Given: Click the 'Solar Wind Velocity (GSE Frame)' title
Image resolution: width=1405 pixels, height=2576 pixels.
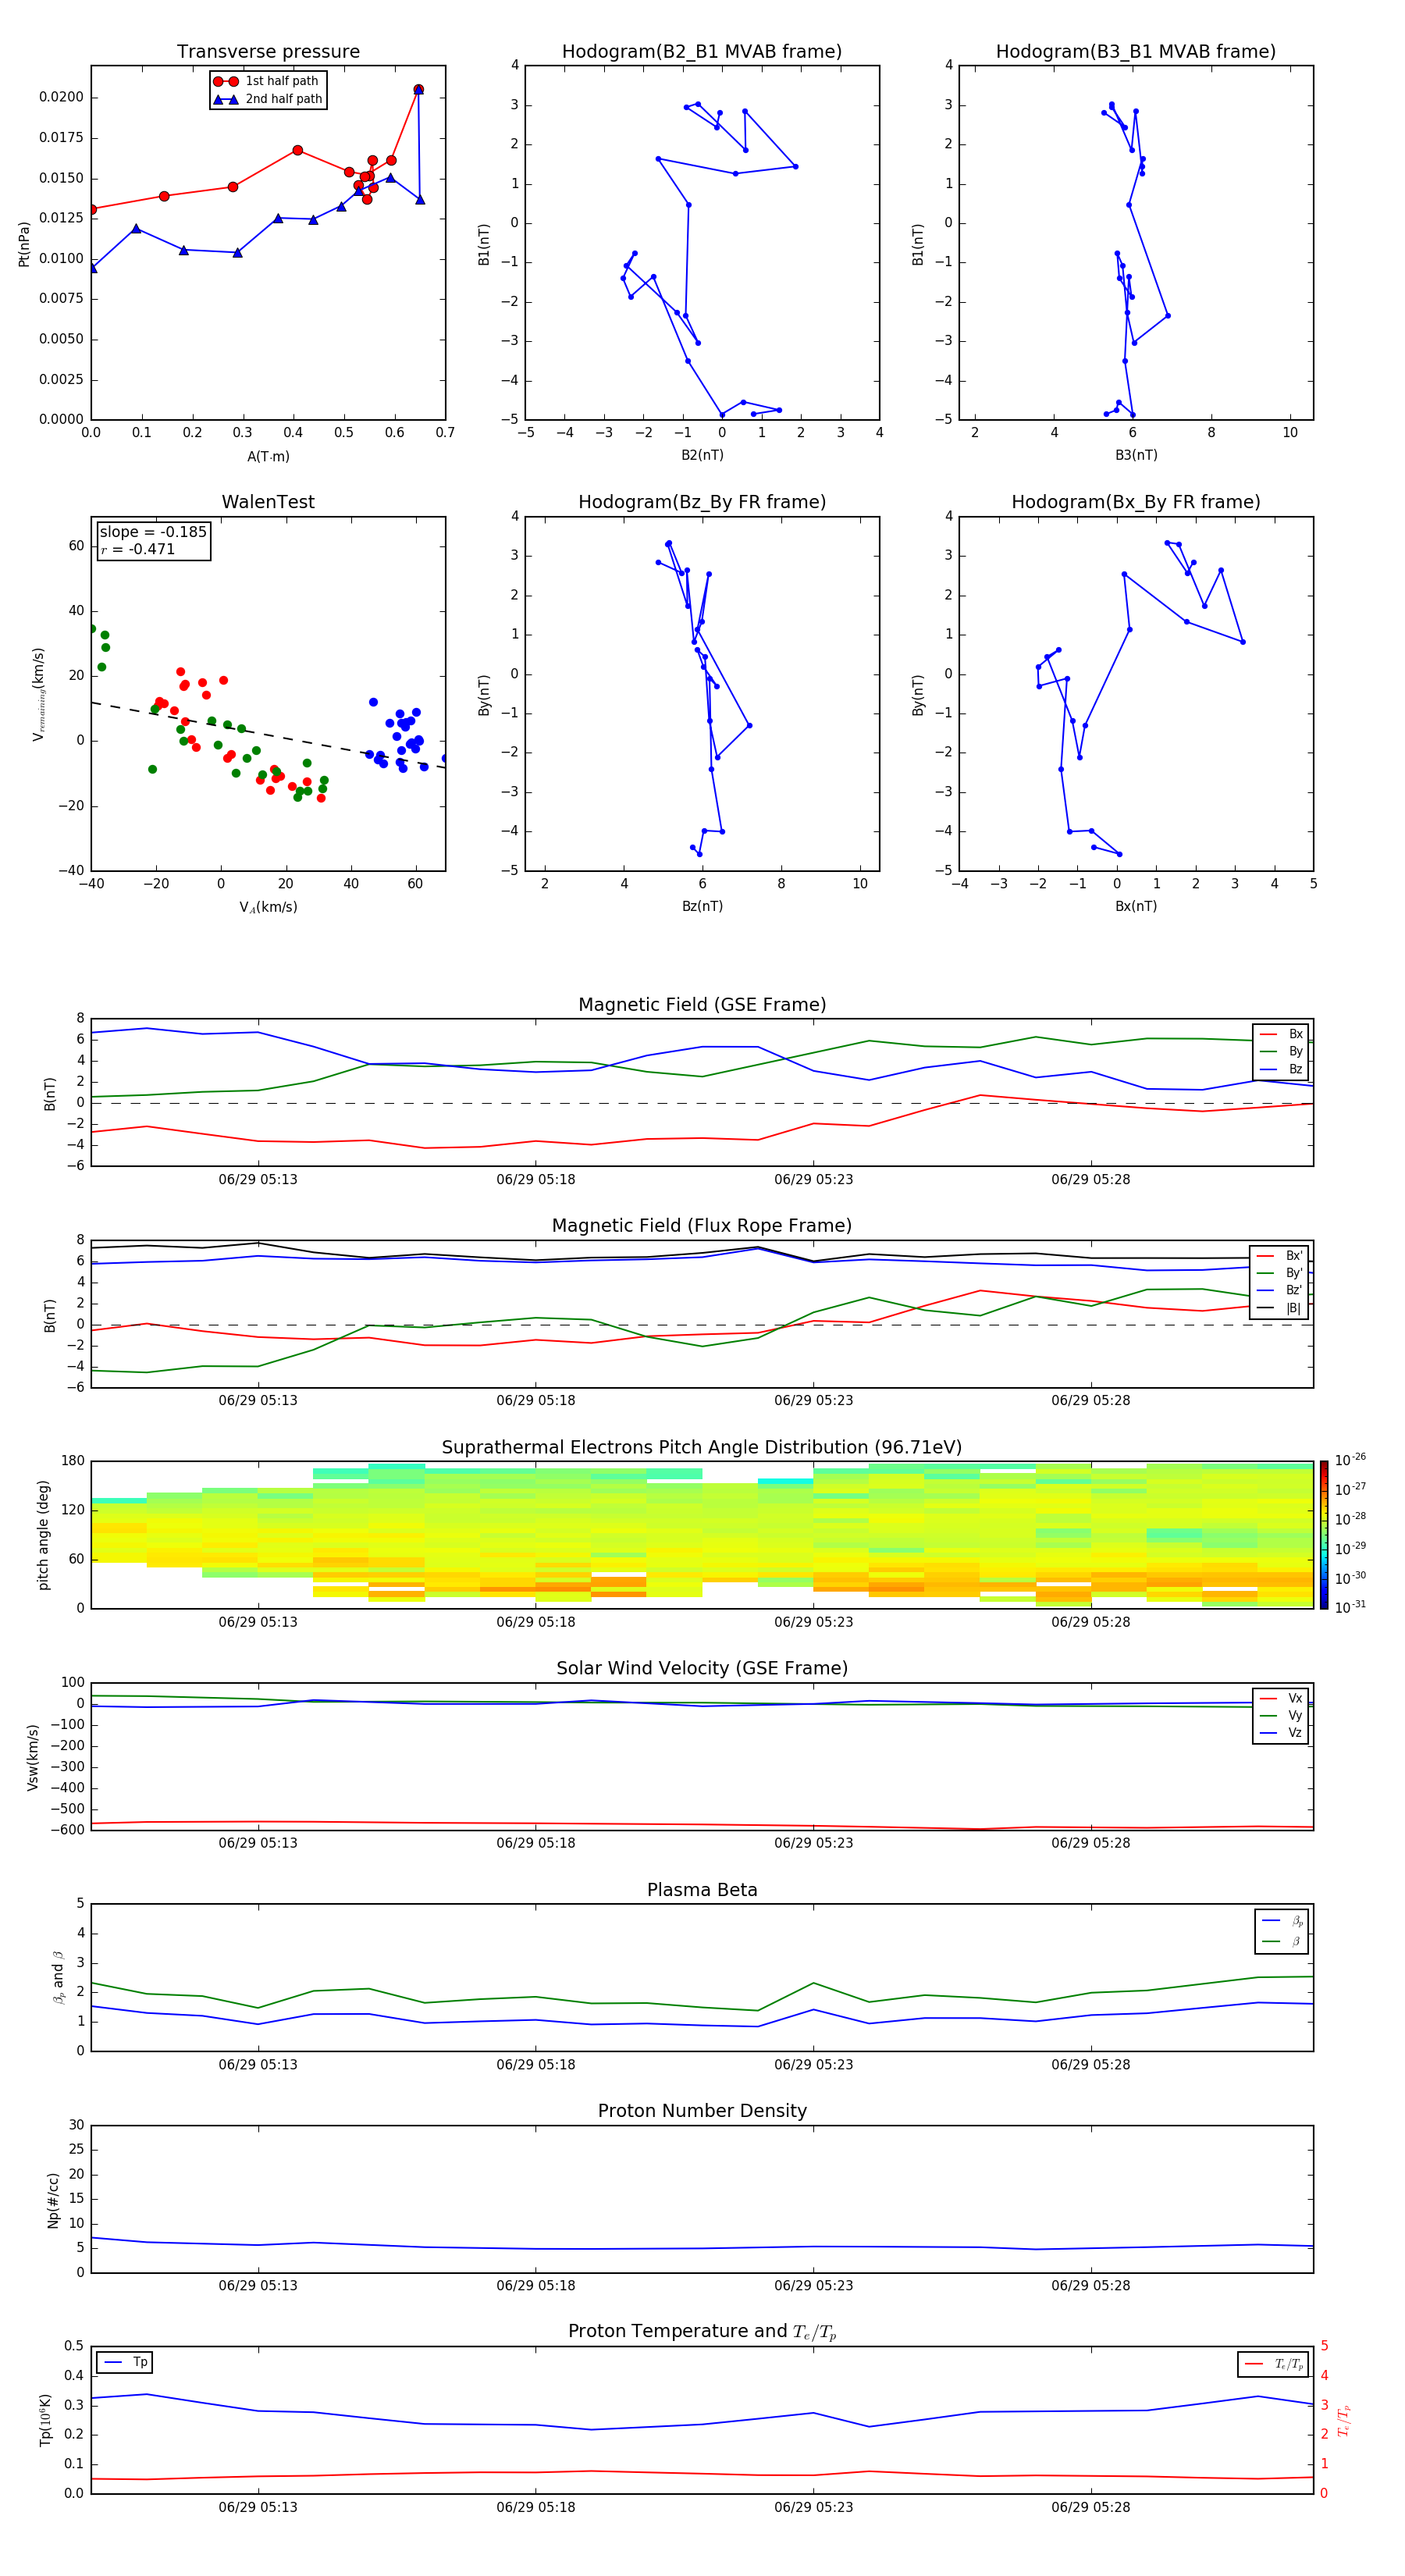Looking at the screenshot, I should tap(702, 1668).
